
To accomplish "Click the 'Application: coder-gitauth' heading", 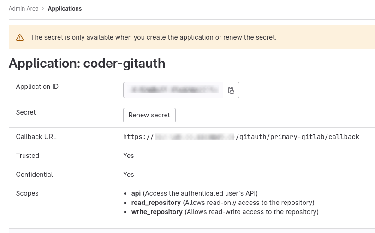I will [x=87, y=63].
